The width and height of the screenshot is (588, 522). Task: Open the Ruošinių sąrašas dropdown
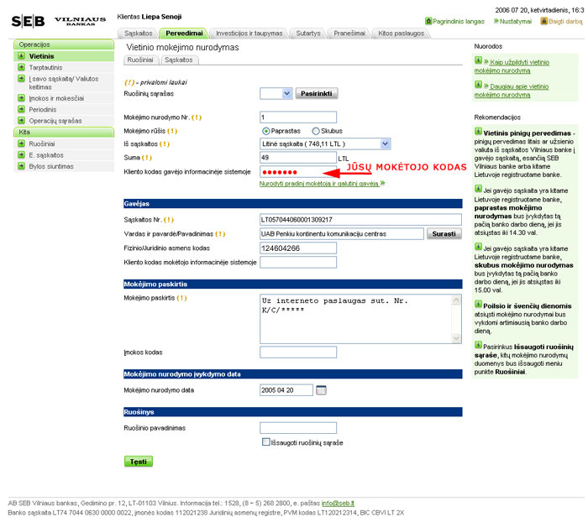(287, 94)
